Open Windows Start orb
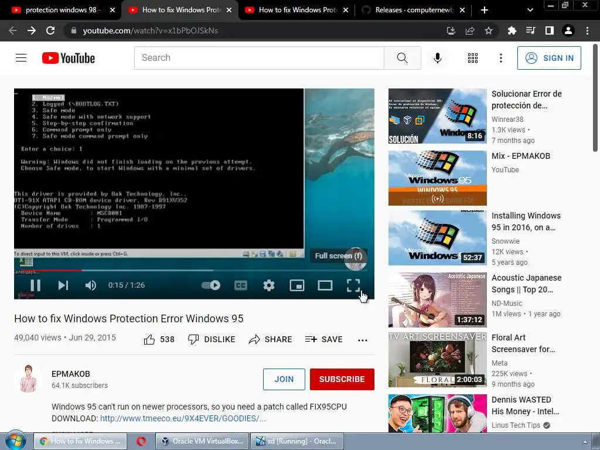This screenshot has height=450, width=600. [x=16, y=441]
